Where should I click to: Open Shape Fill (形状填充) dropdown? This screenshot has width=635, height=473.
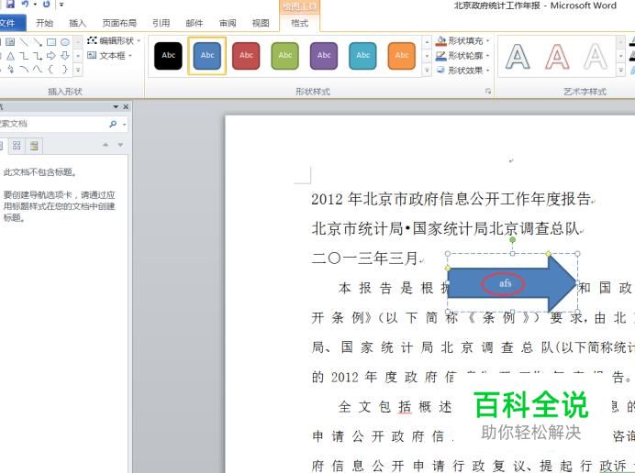[462, 41]
